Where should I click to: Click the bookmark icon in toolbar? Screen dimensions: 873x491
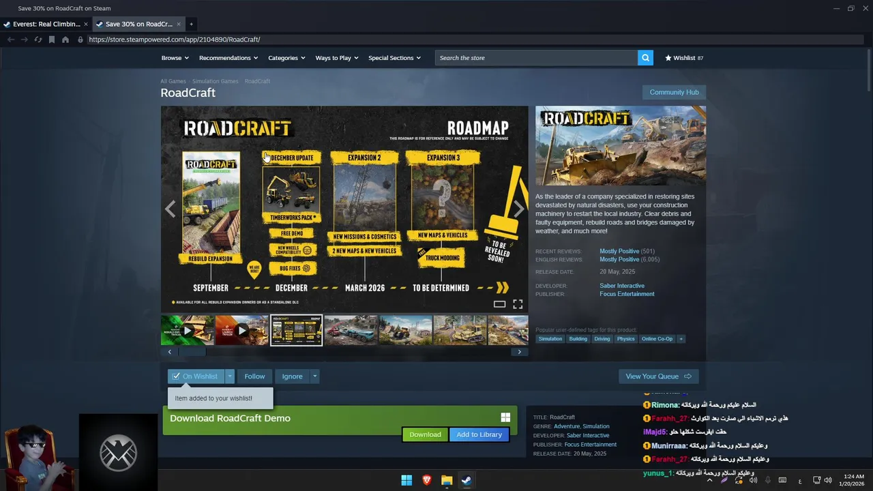point(52,40)
